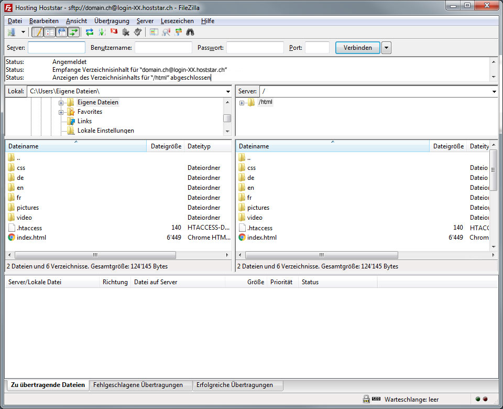Focus the Passwort field
This screenshot has height=409, width=503.
coord(255,48)
